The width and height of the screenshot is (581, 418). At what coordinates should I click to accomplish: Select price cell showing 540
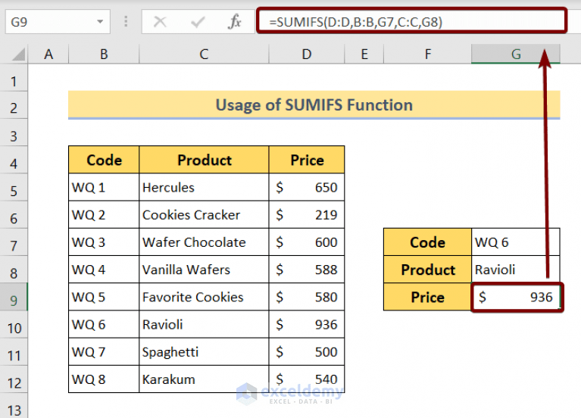[307, 379]
